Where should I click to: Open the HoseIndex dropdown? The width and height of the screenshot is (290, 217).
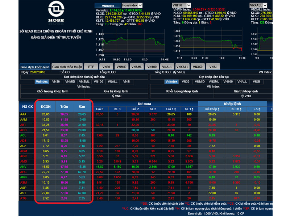pyautogui.click(x=140, y=5)
